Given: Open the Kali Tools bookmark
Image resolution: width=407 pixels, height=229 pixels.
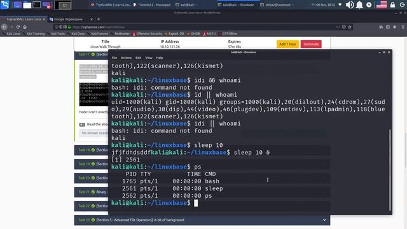Looking at the screenshot, I should pyautogui.click(x=56, y=34).
